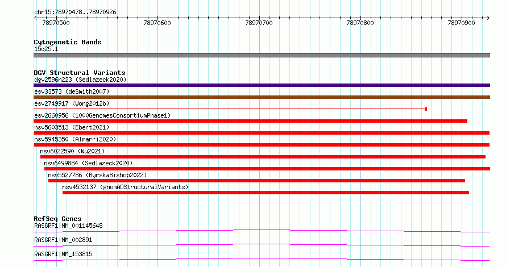This screenshot has height=267, width=506.
Task: Open variant nsv6022590 (Wu2021) label
Action: pos(72,151)
